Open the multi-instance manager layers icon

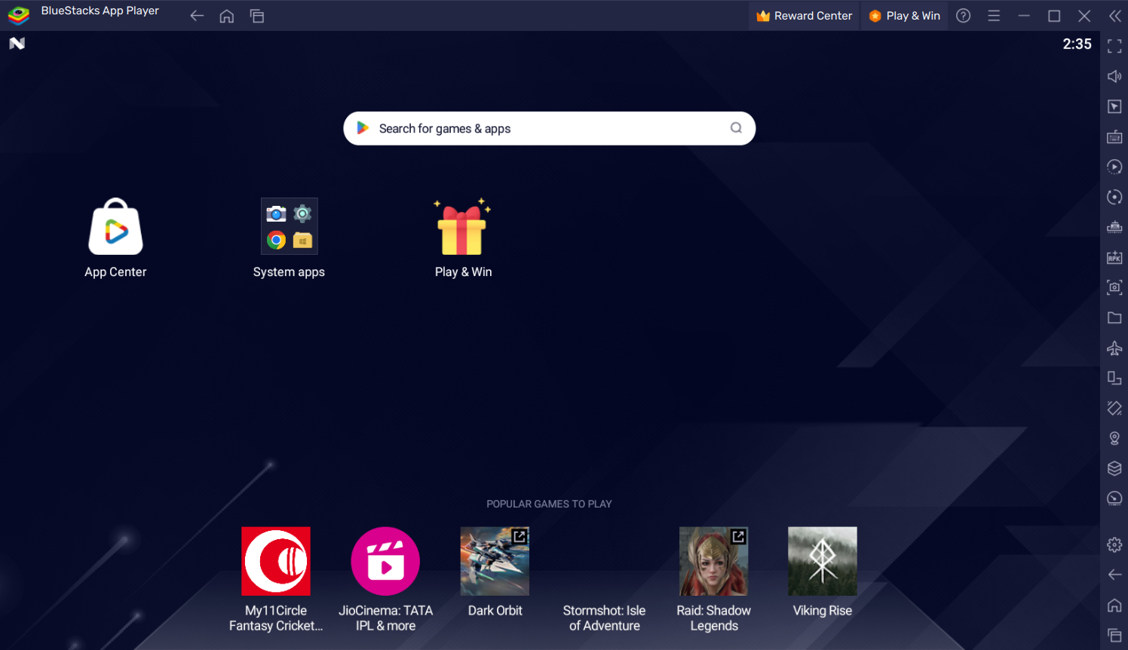point(1114,469)
